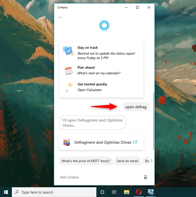Select 'What's the price of MSFT stock?' chip

click(86, 161)
